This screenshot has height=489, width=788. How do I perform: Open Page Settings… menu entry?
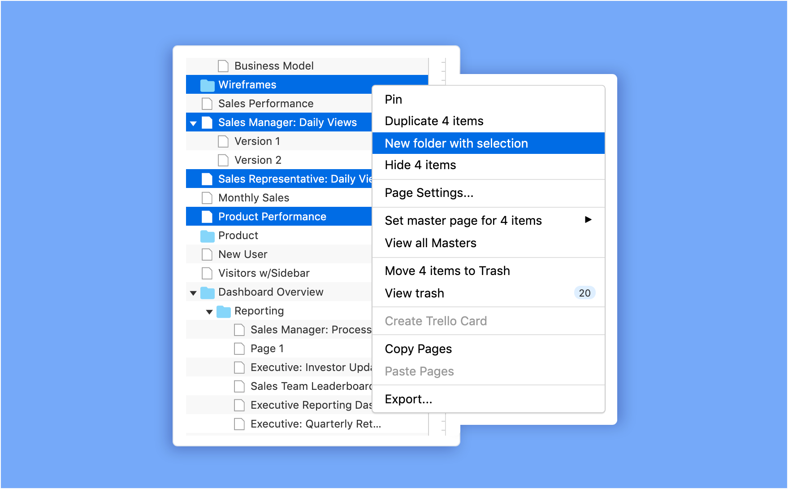[489, 193]
